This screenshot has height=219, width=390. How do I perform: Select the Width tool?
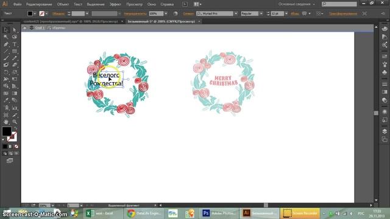[x=6, y=79]
